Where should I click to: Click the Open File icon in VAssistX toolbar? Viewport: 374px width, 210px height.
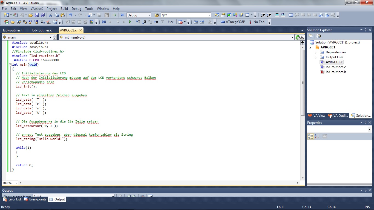13,22
